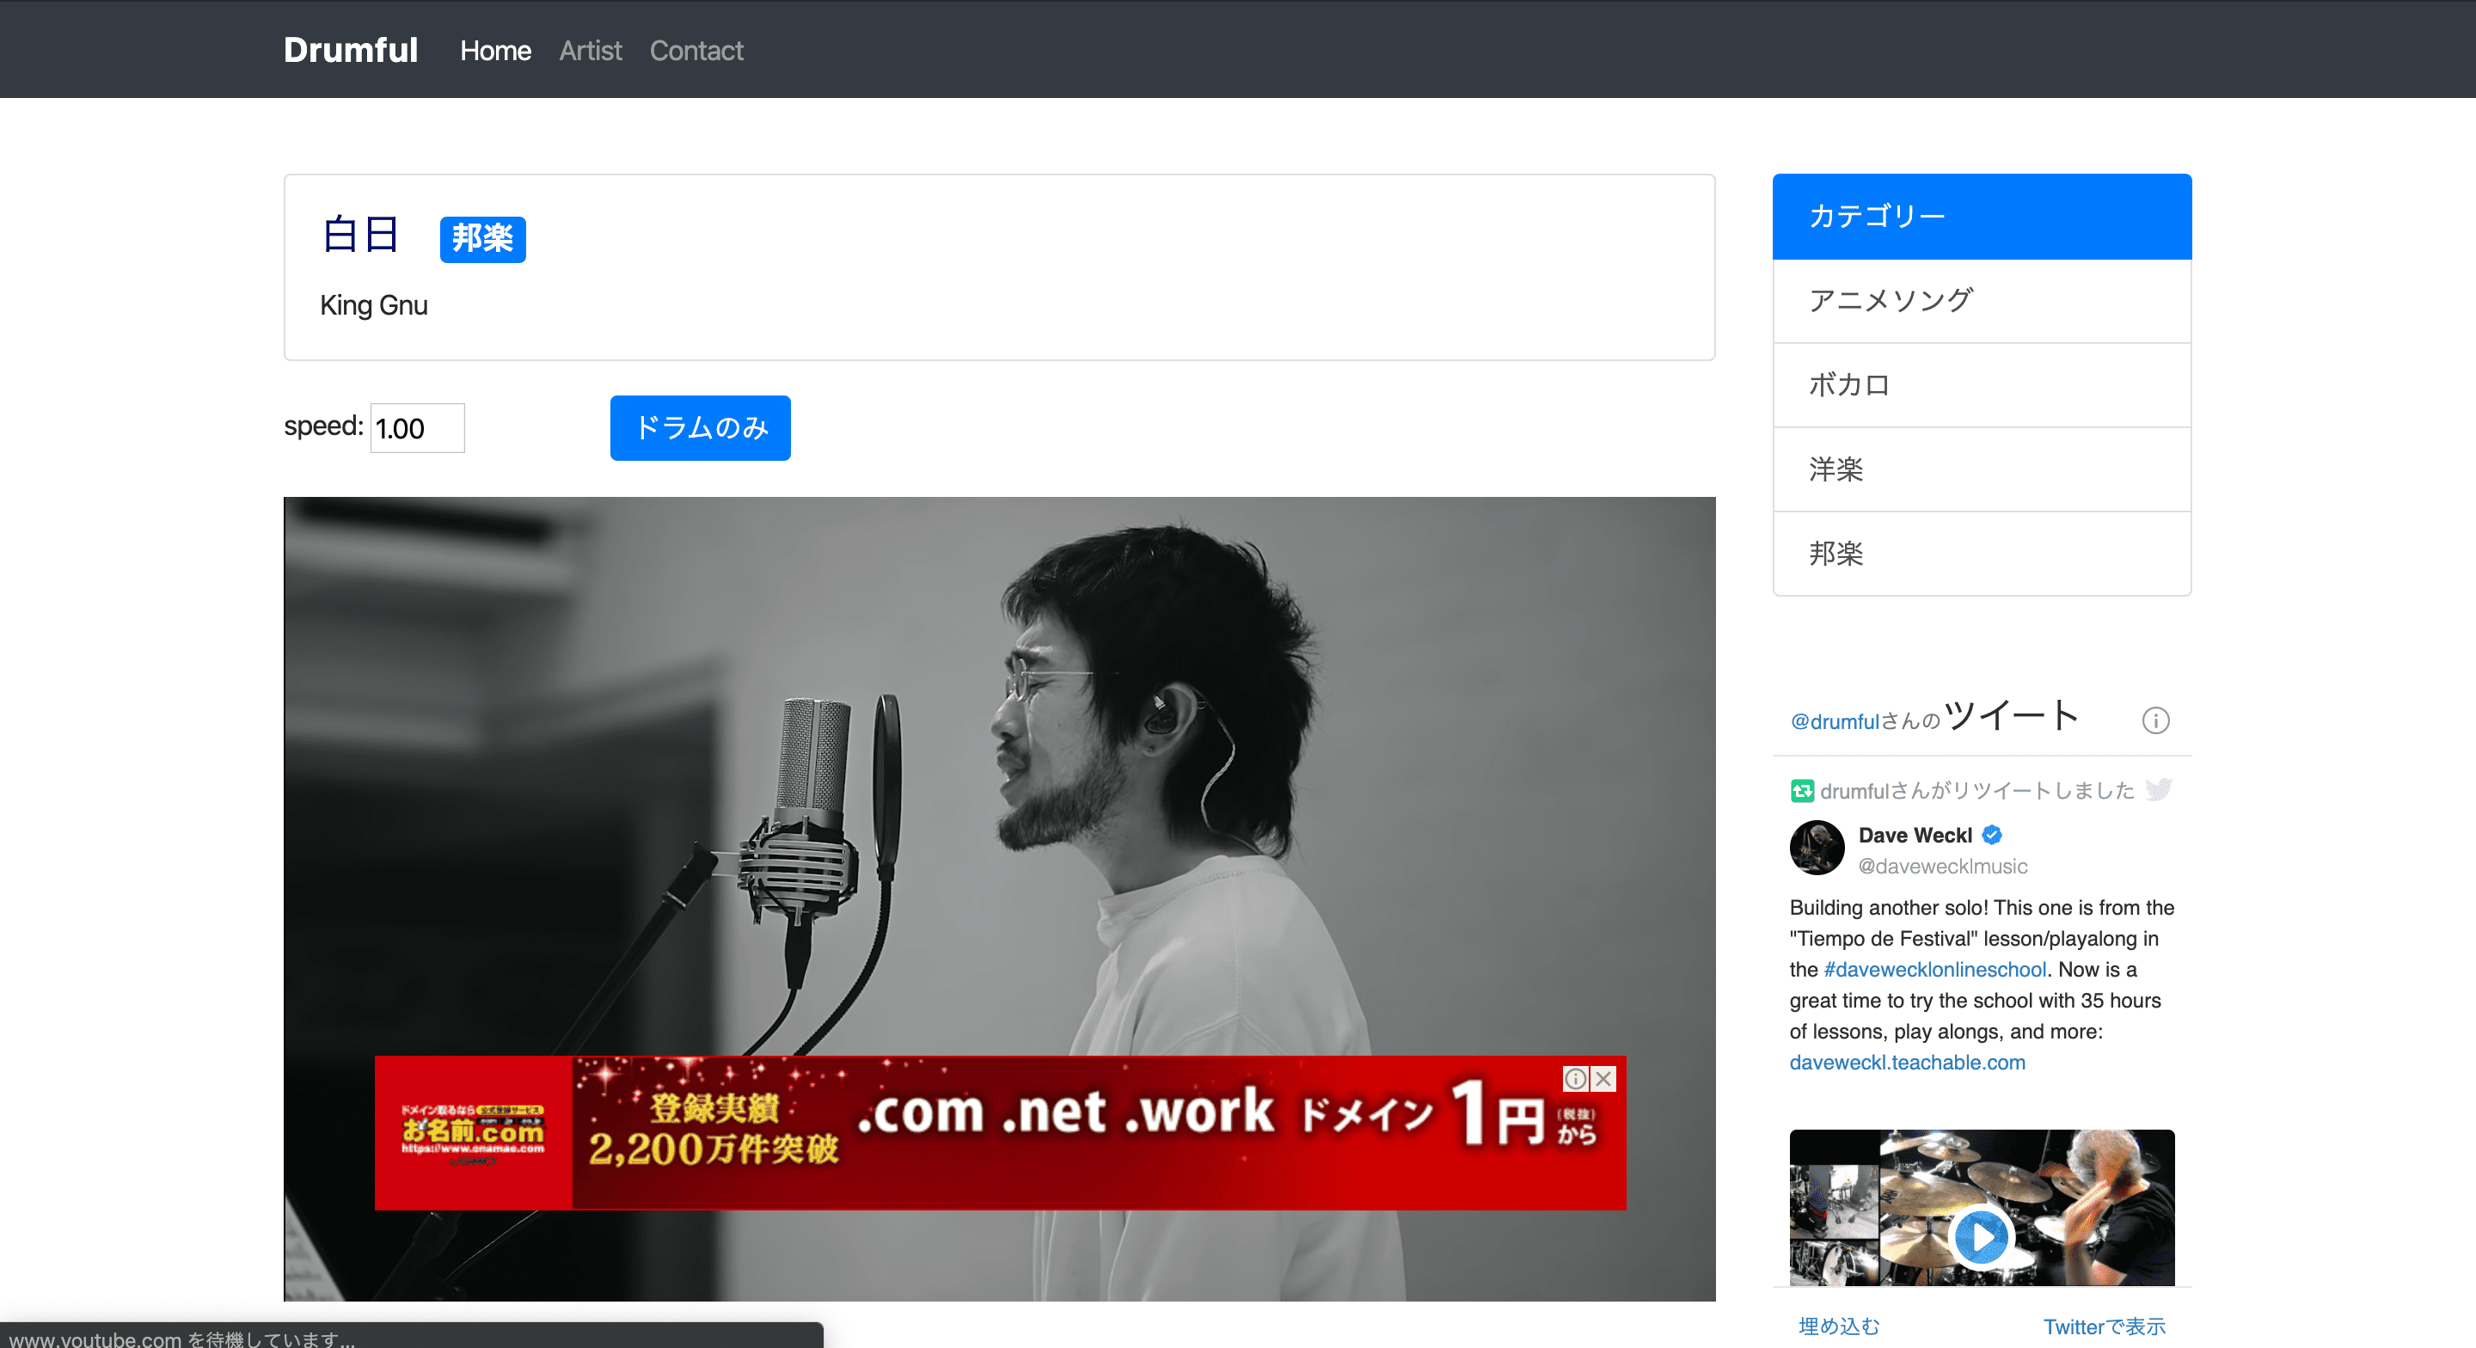This screenshot has width=2476, height=1348.
Task: Play the drum video in the tweet
Action: coord(1980,1235)
